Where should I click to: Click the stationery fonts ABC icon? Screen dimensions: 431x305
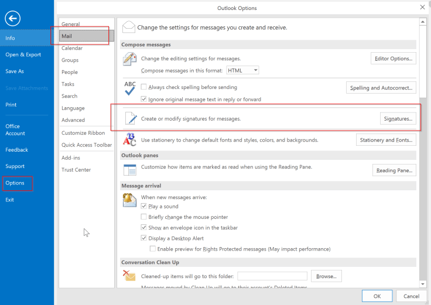click(x=129, y=140)
